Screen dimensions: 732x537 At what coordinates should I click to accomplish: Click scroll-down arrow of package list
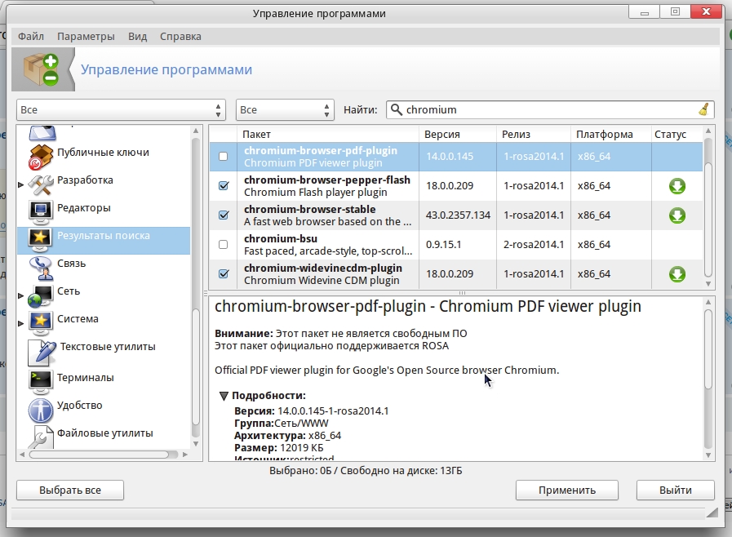coord(708,284)
